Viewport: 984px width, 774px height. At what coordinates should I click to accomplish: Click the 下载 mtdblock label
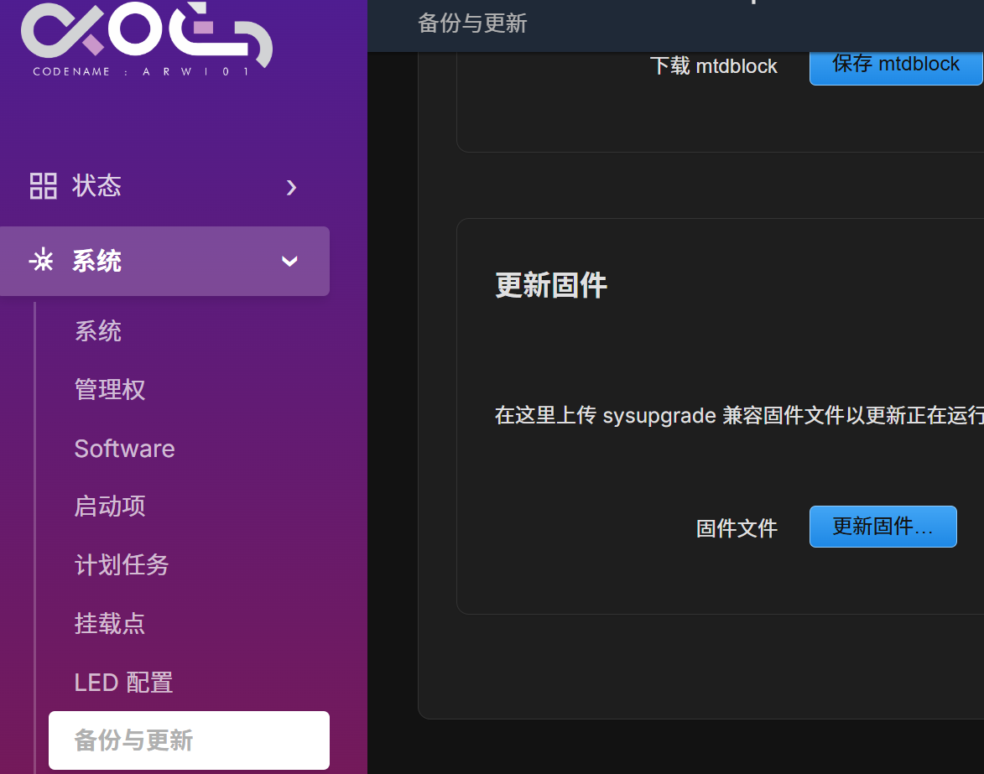(x=714, y=66)
